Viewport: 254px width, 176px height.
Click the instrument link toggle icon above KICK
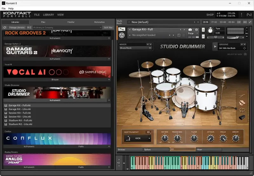[x=148, y=132]
